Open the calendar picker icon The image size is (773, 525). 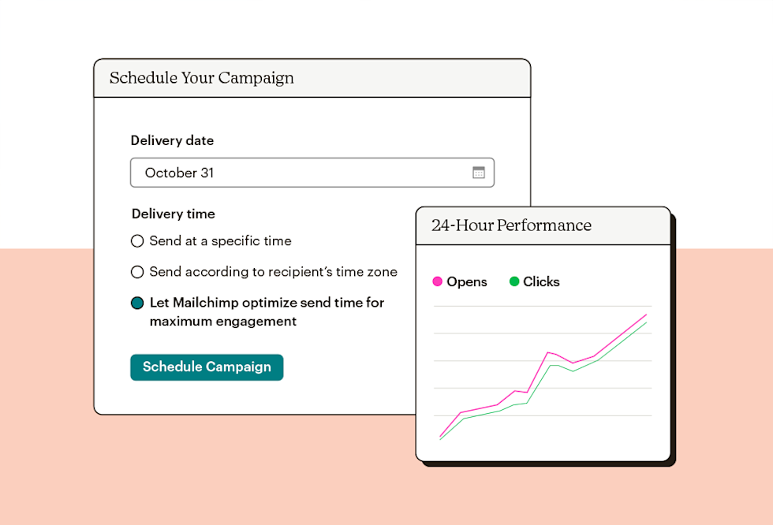tap(479, 173)
